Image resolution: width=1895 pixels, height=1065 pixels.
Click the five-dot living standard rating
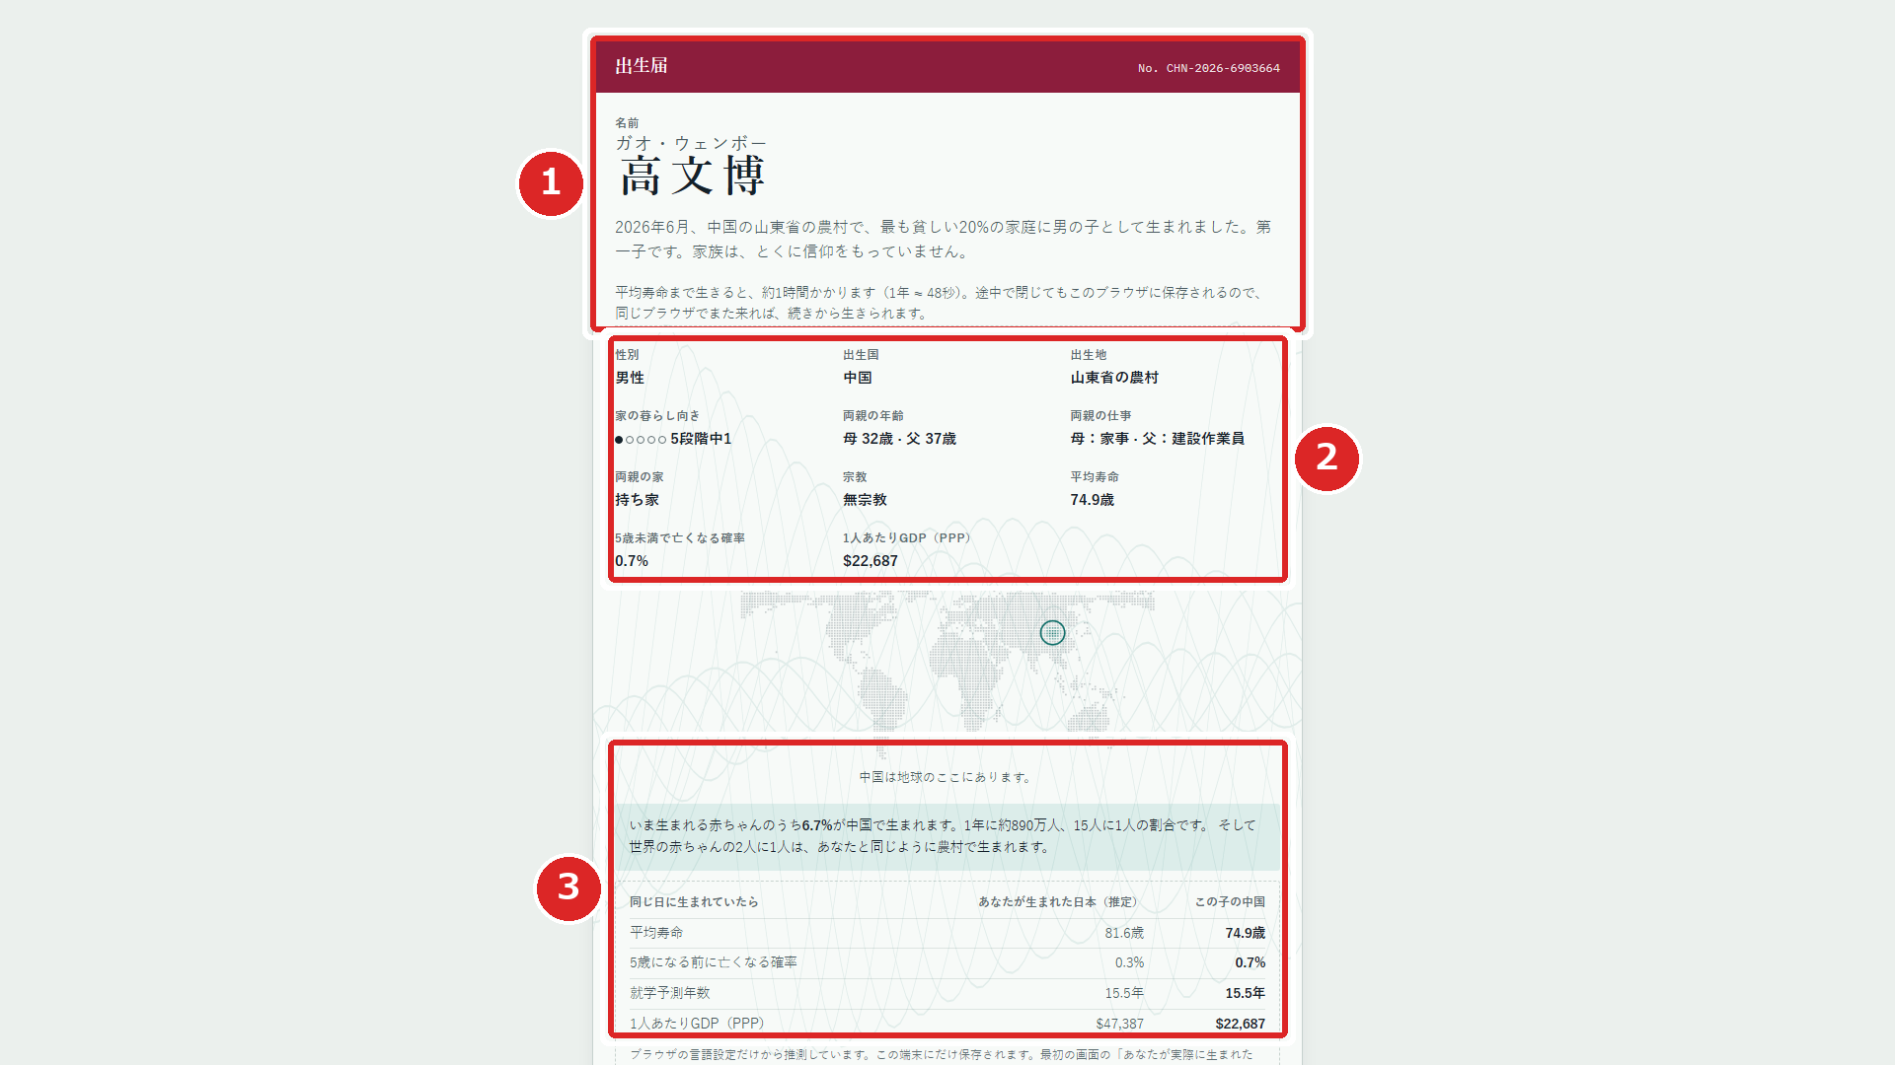pos(641,440)
